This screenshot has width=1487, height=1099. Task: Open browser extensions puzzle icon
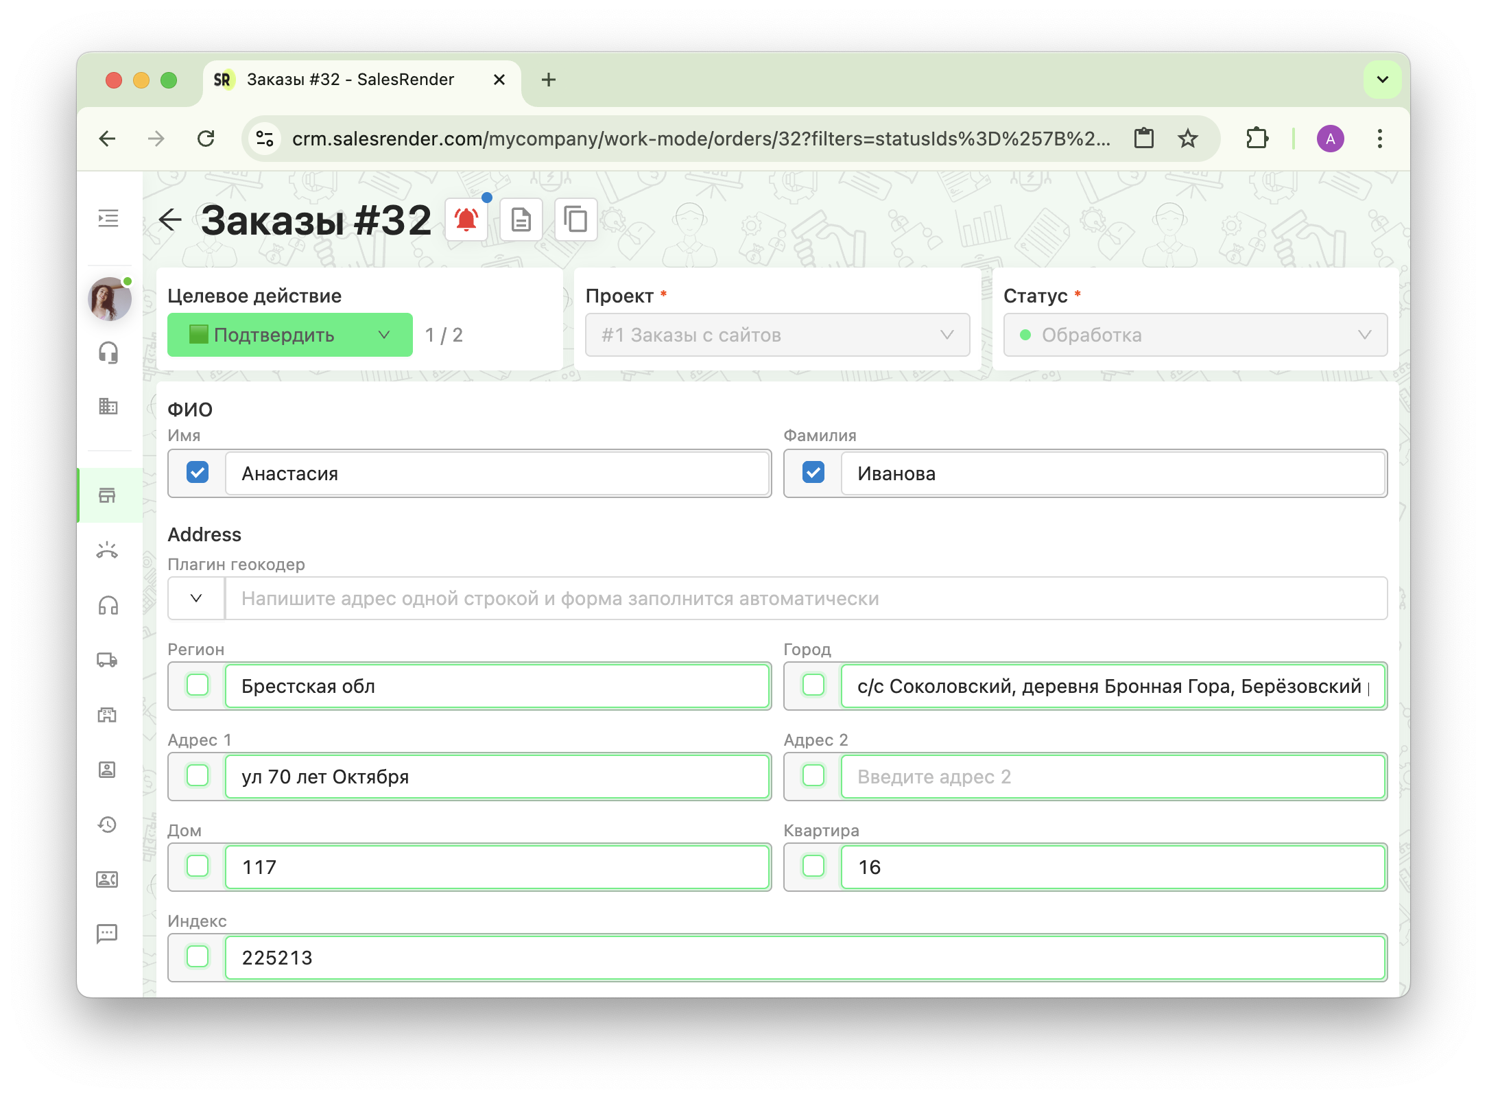tap(1257, 139)
